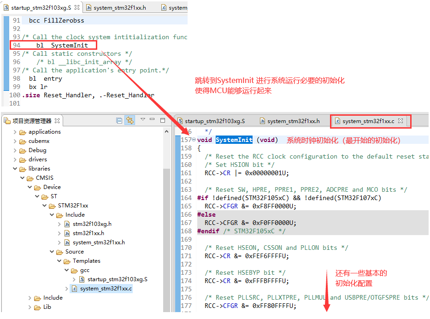Click 'RCC->CFGR &= 0xFF80FFFFU;' on line 177
The image size is (430, 319).
point(250,306)
